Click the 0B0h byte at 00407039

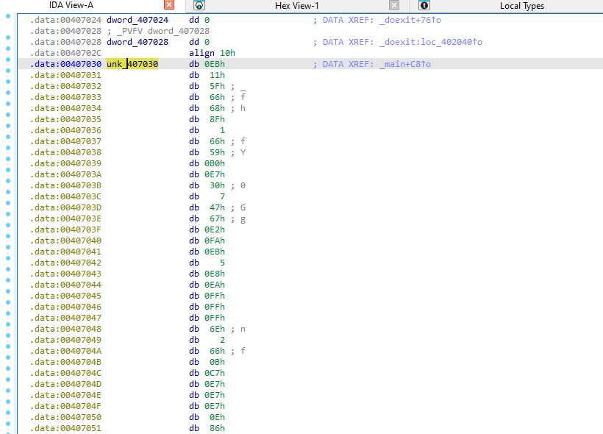point(215,163)
